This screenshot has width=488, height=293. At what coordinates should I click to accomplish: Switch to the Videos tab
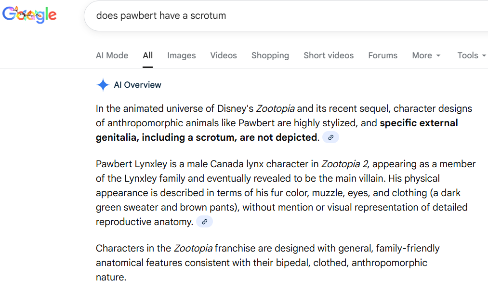224,55
